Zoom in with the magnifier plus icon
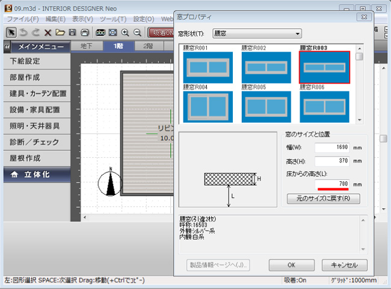Viewport: 391px width, 289px height. (125, 33)
